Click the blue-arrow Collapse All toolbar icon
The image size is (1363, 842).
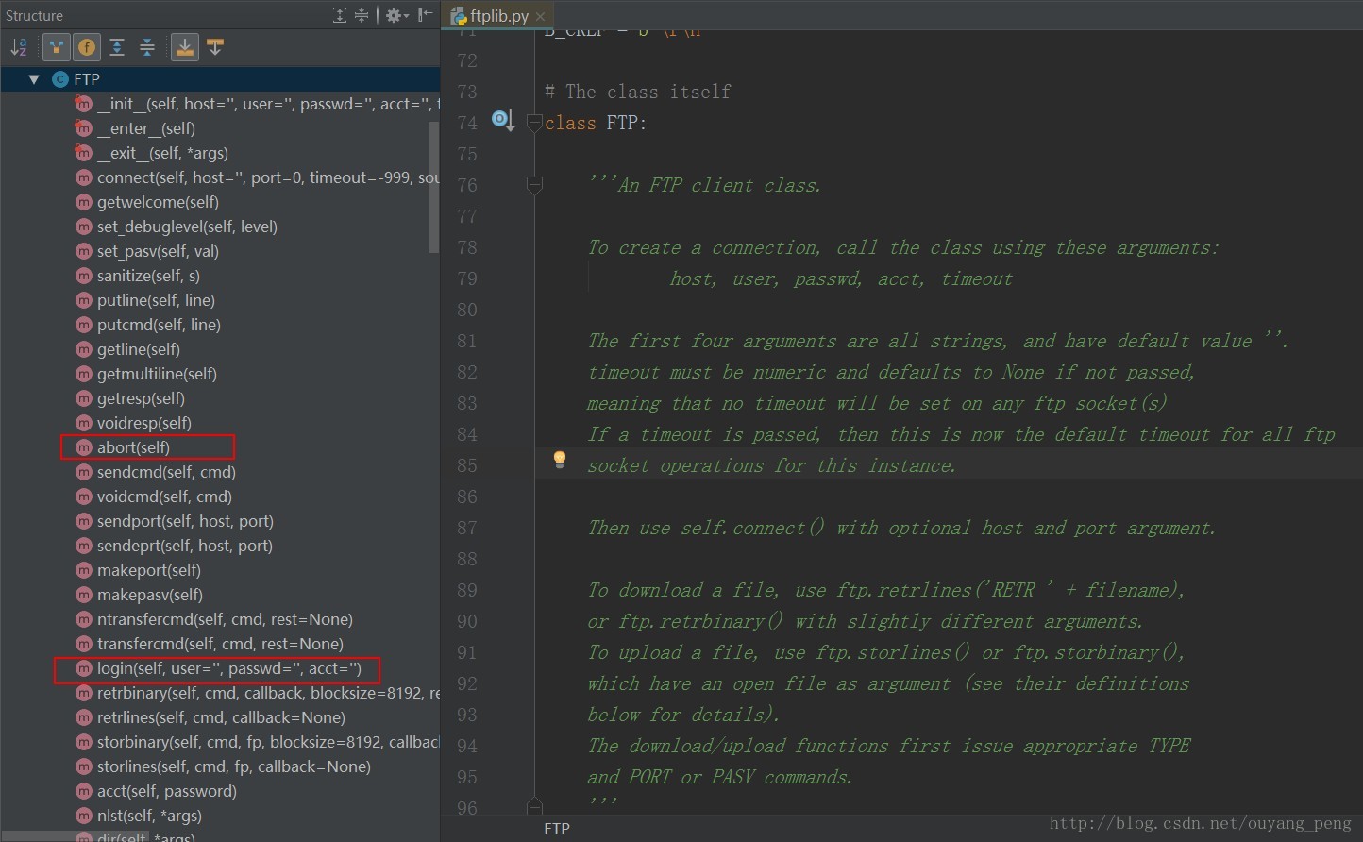pyautogui.click(x=147, y=47)
